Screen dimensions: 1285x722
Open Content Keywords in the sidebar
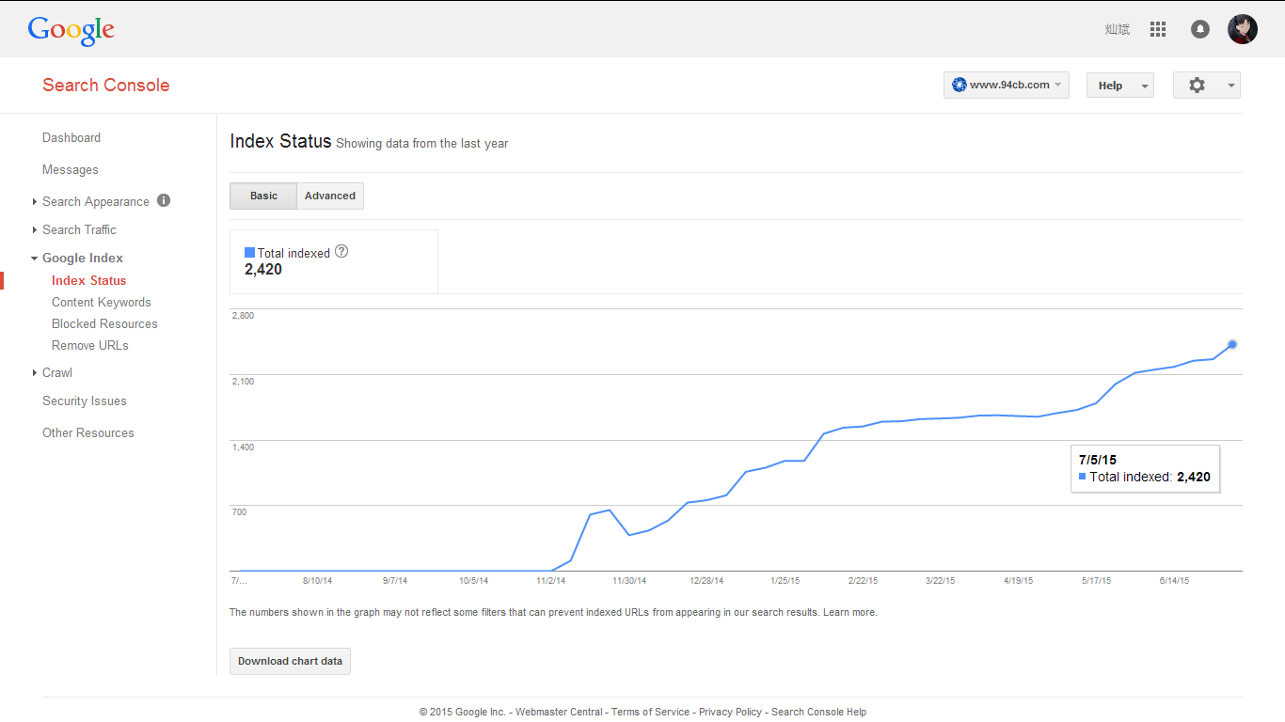tap(102, 302)
